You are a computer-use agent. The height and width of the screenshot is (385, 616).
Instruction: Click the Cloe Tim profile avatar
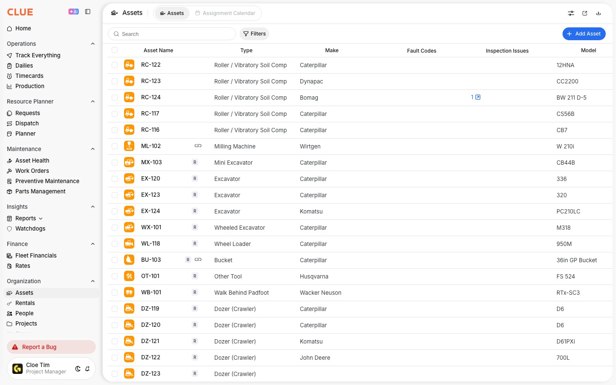(18, 369)
